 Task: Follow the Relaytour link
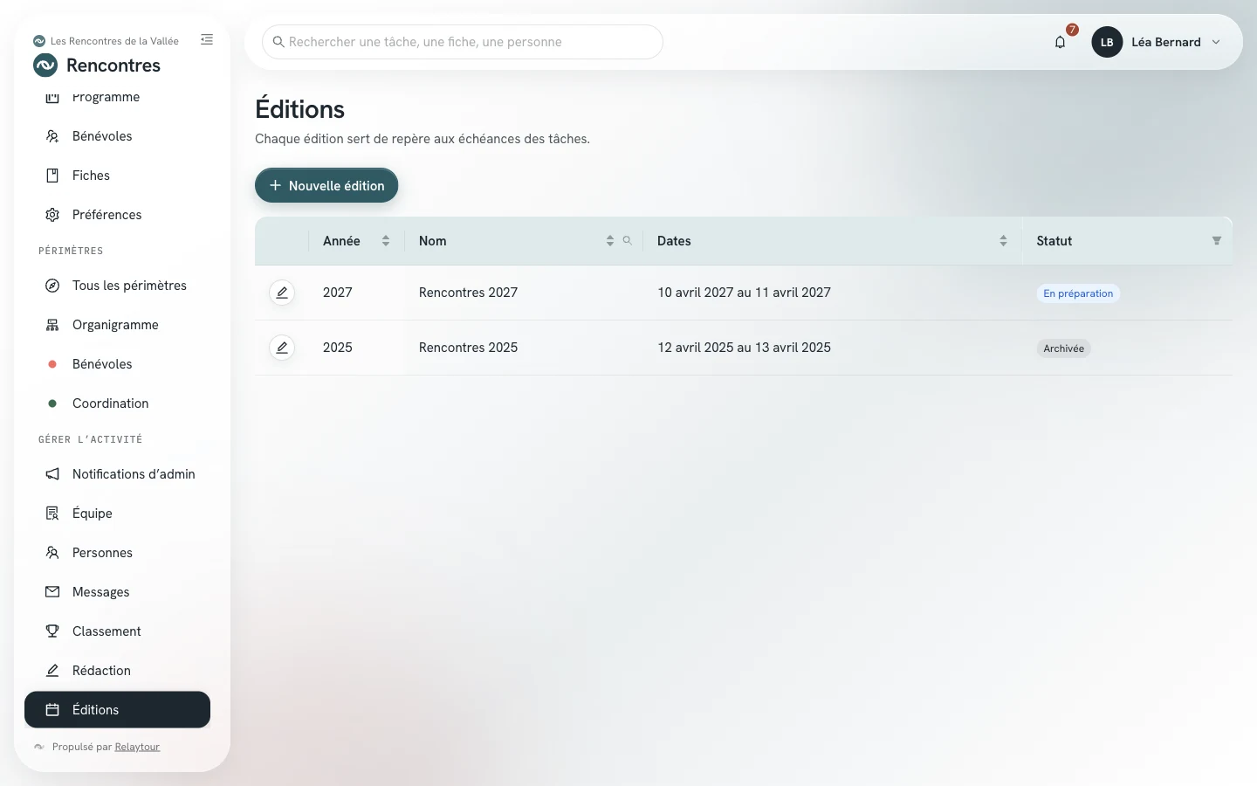(x=137, y=747)
